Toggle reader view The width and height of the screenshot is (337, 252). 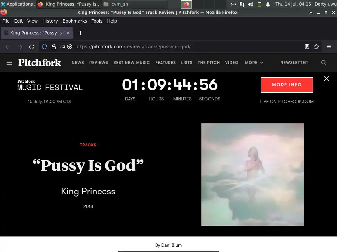307,47
